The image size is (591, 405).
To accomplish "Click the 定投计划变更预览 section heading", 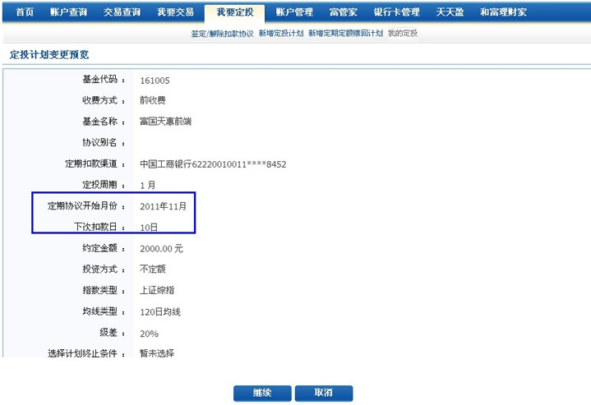I will (48, 54).
